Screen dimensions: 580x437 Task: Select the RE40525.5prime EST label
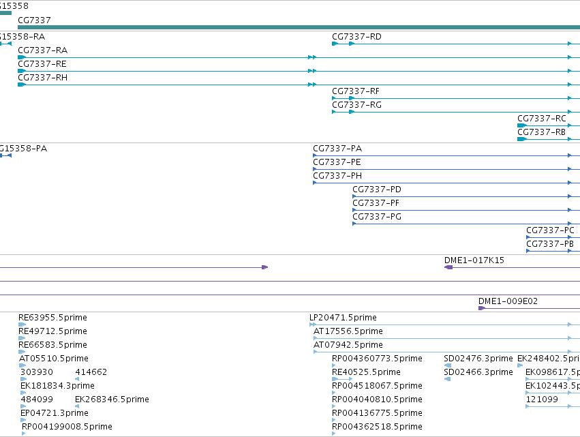point(366,372)
